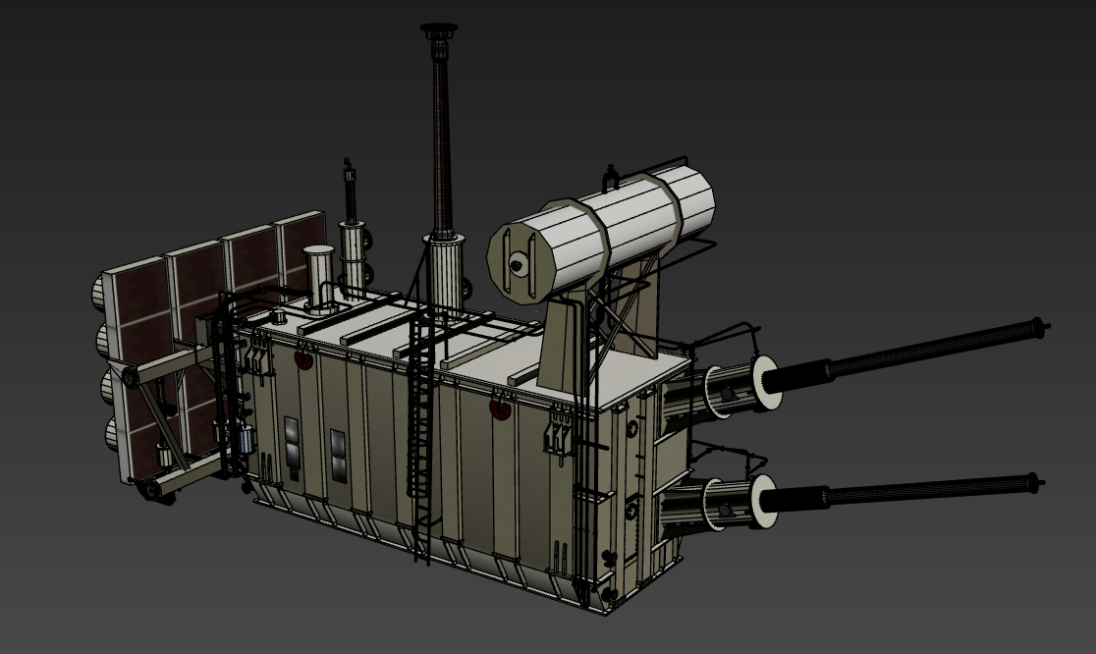
Task: Click the medium bushing beside the turret
Action: point(352,255)
